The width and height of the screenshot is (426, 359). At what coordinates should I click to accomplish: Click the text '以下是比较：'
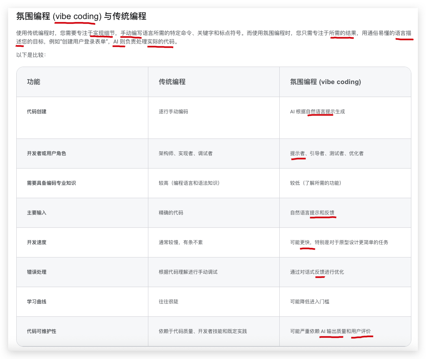click(31, 55)
